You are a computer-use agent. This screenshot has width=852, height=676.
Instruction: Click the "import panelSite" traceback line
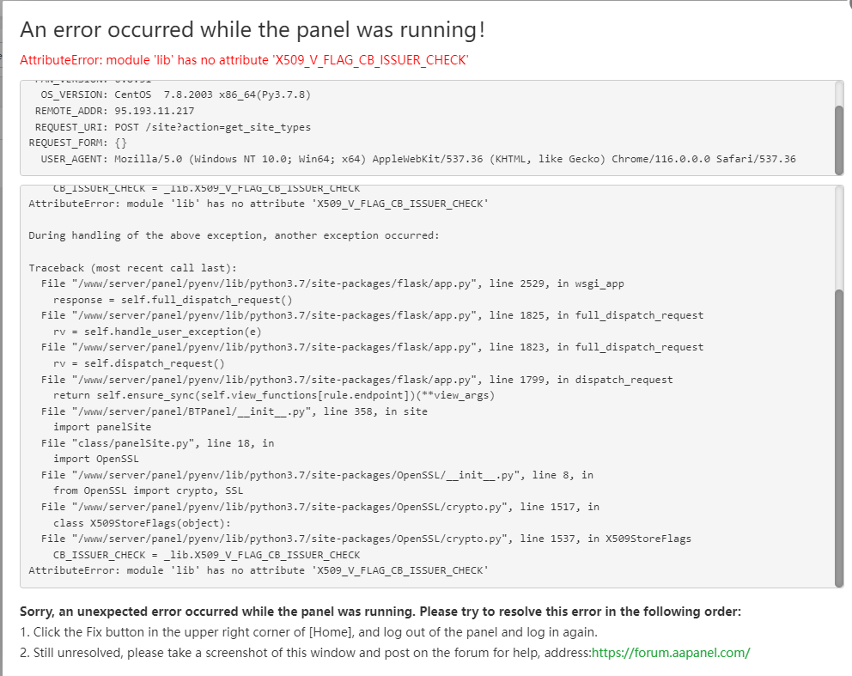click(101, 427)
